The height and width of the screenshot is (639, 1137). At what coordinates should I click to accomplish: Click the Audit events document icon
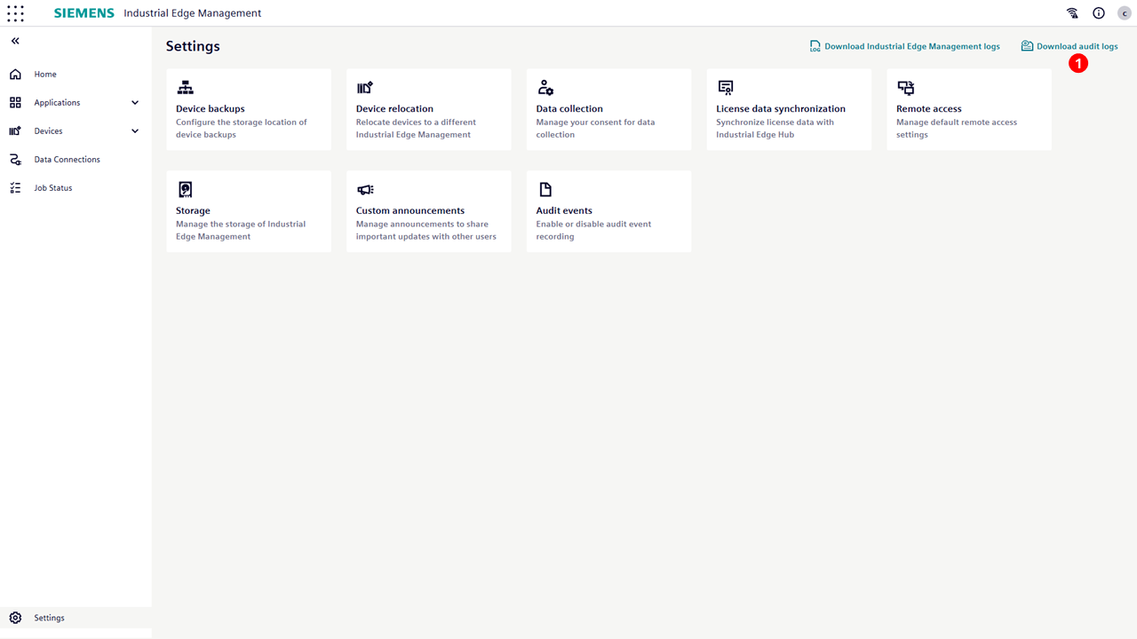tap(545, 189)
